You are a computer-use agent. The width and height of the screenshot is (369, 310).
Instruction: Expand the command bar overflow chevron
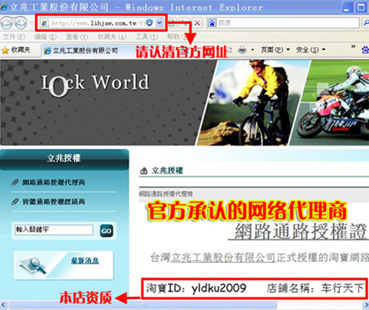(x=354, y=46)
